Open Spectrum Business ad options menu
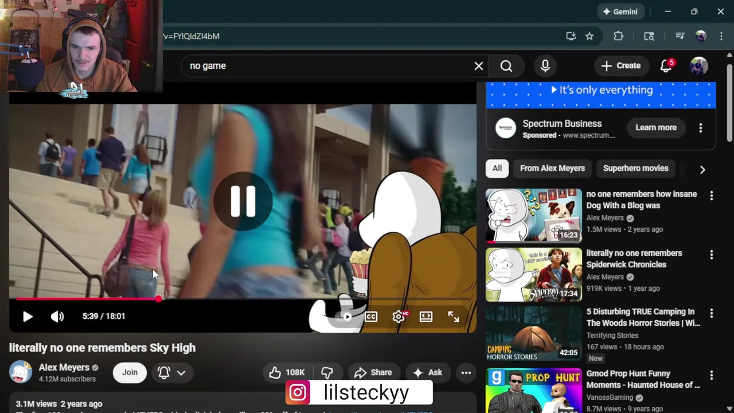Viewport: 734px width, 413px height. click(700, 128)
